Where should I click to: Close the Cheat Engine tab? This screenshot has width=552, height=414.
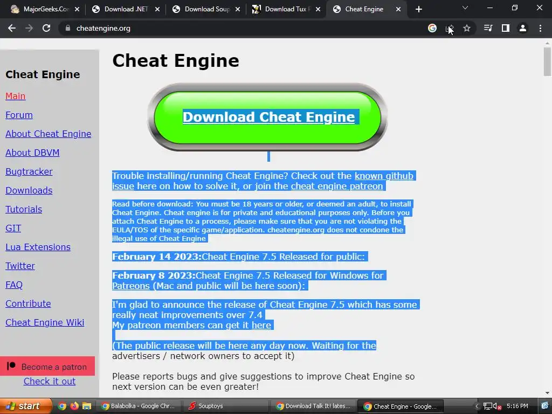pyautogui.click(x=398, y=9)
